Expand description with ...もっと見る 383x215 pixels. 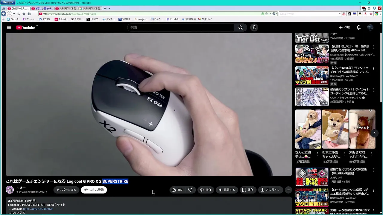(x=17, y=213)
